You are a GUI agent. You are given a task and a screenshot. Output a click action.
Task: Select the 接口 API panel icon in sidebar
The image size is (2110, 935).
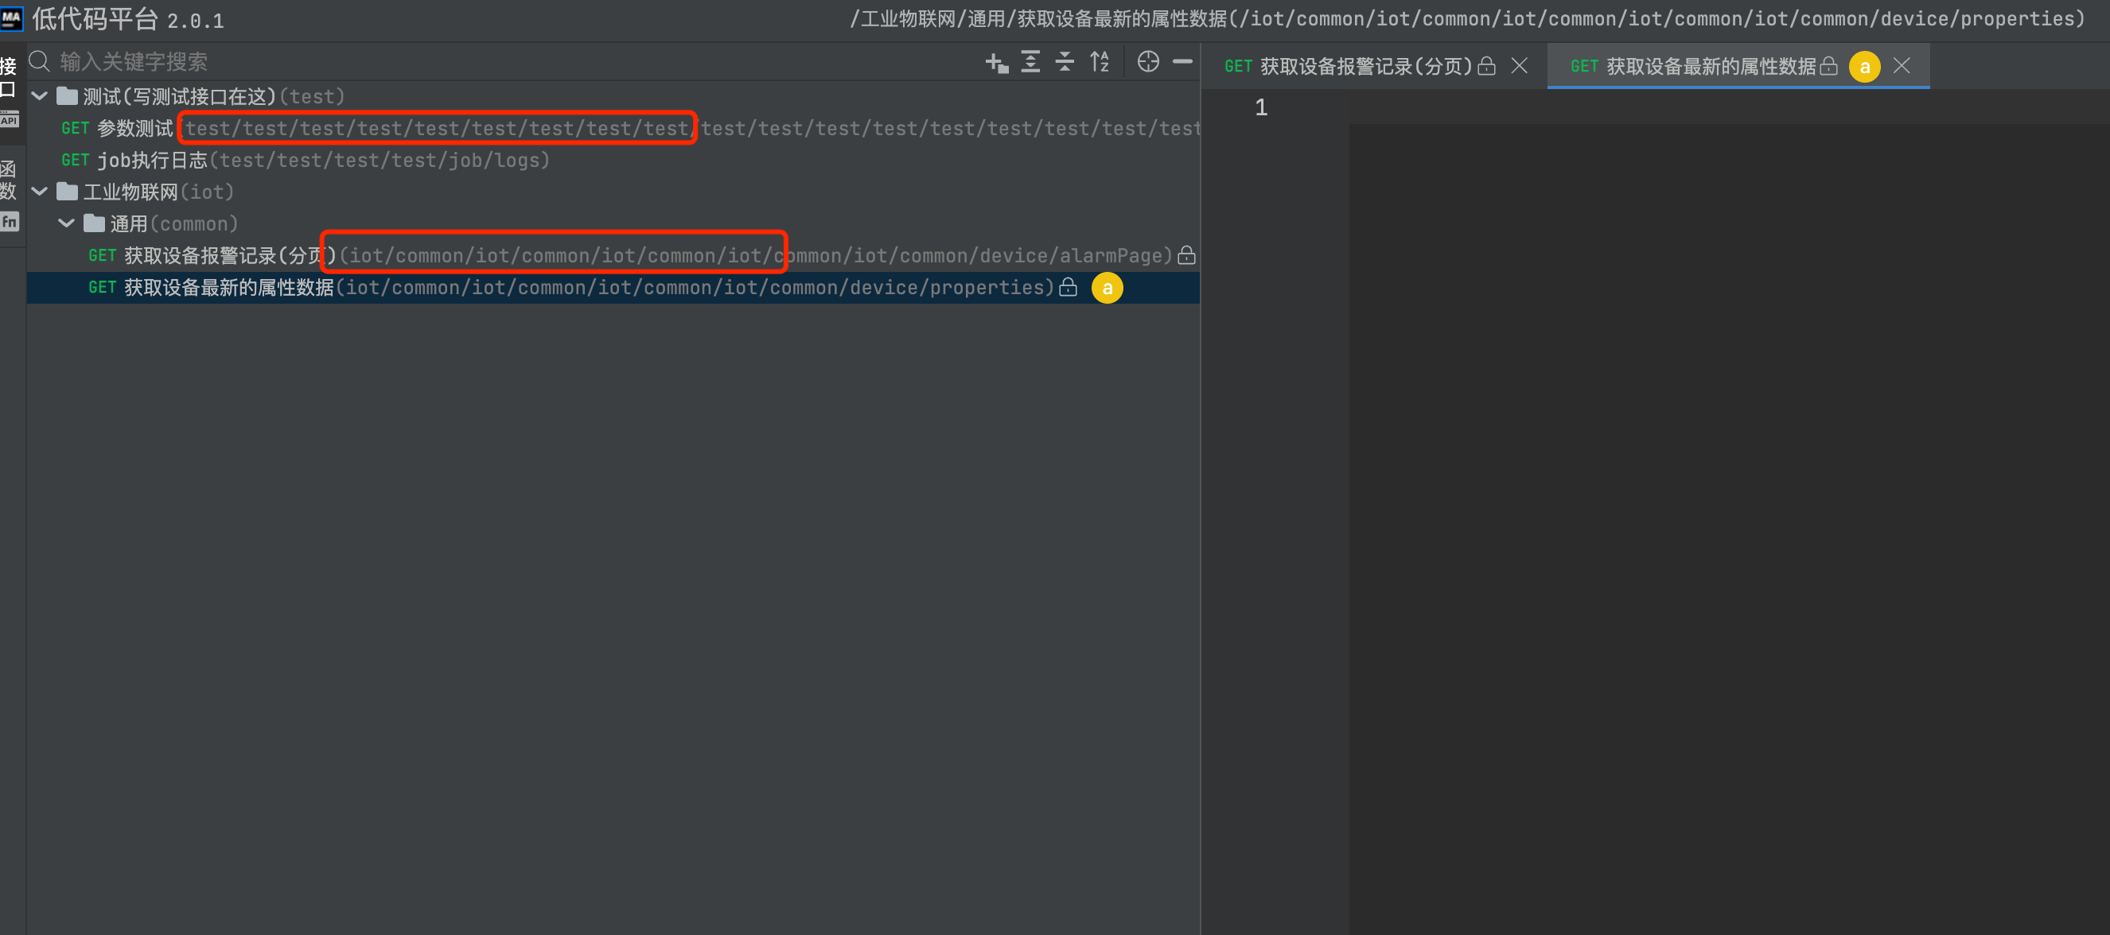[9, 90]
